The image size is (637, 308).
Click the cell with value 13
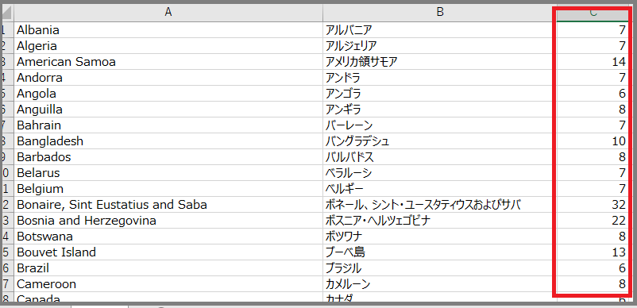593,252
